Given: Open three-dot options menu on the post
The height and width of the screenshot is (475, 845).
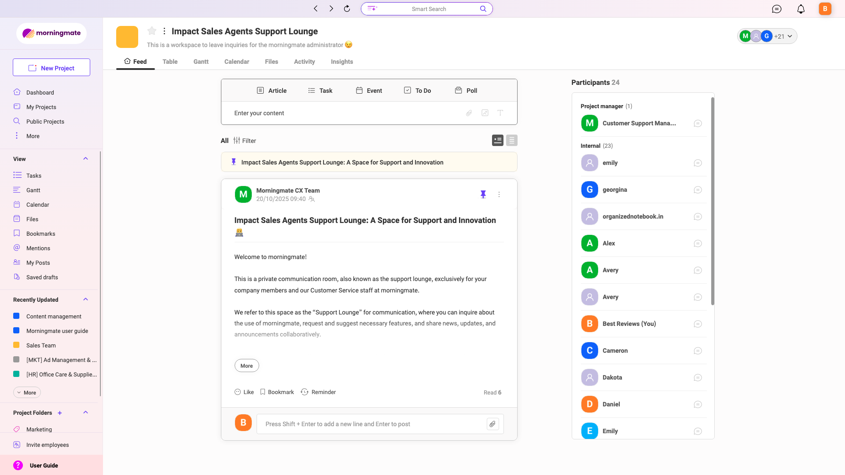Looking at the screenshot, I should click(x=499, y=194).
